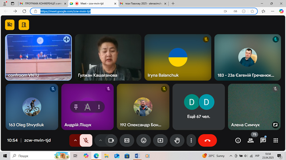
Task: Add page to favorites star
Action: pos(252,11)
